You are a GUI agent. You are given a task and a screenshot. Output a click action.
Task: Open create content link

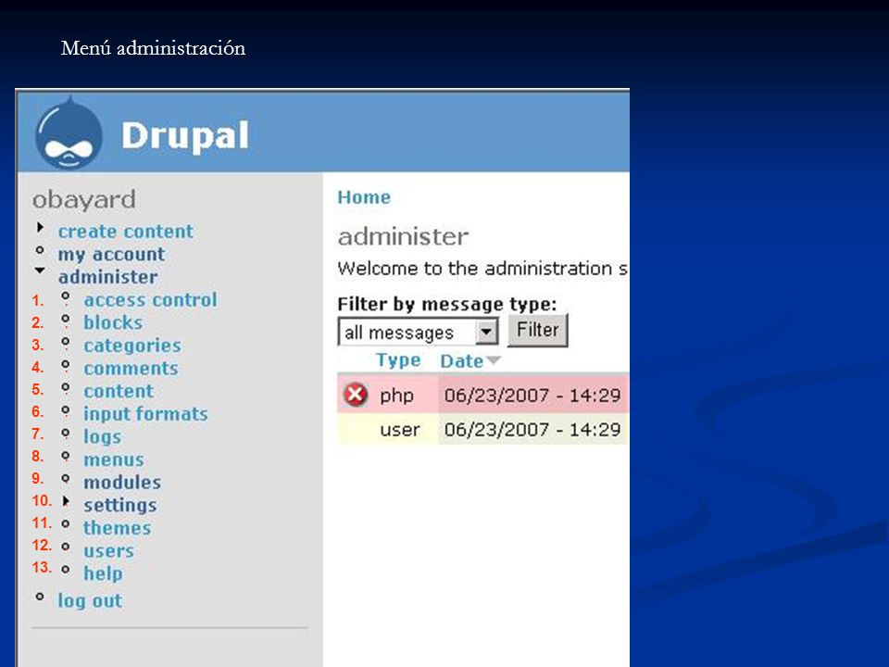click(125, 232)
